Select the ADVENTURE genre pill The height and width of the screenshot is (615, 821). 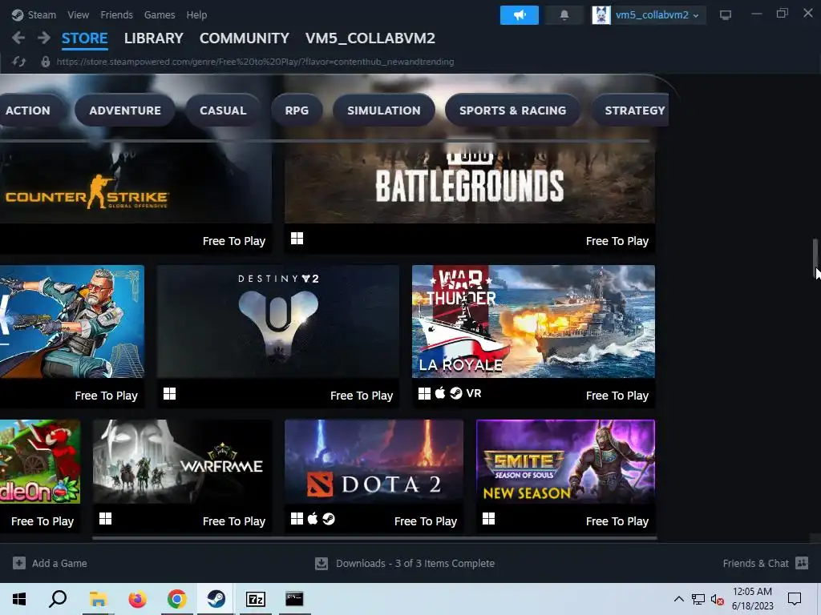click(x=124, y=111)
